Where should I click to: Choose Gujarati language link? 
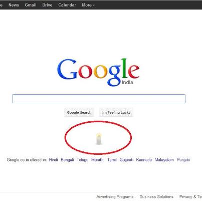tap(126, 160)
